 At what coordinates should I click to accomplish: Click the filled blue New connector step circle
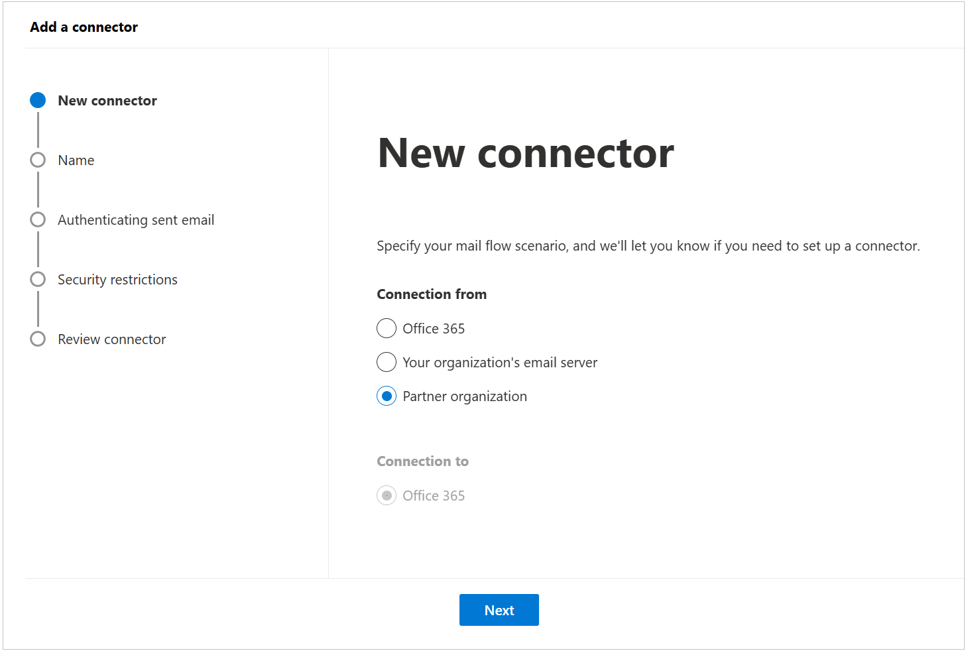point(38,100)
